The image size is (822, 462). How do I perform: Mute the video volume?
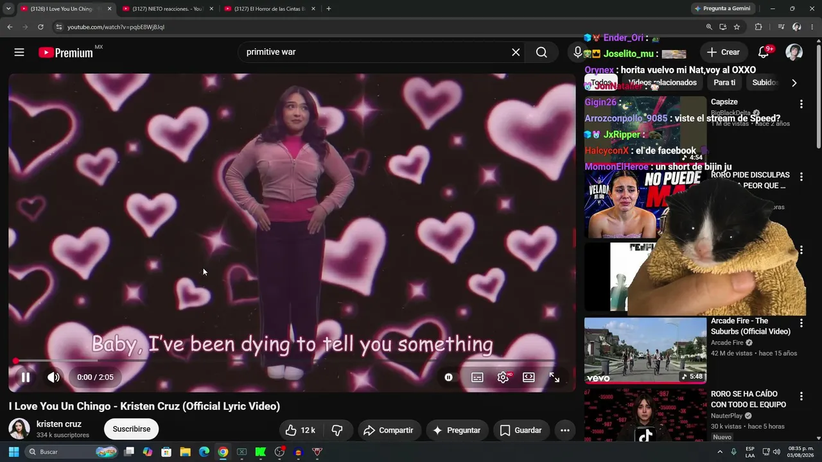[53, 377]
